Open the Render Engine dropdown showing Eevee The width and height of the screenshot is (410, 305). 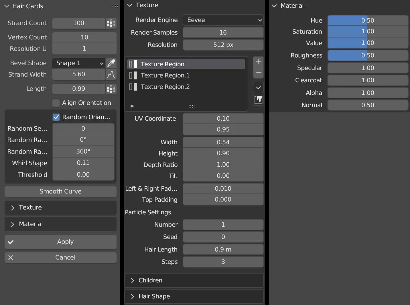[x=223, y=20]
